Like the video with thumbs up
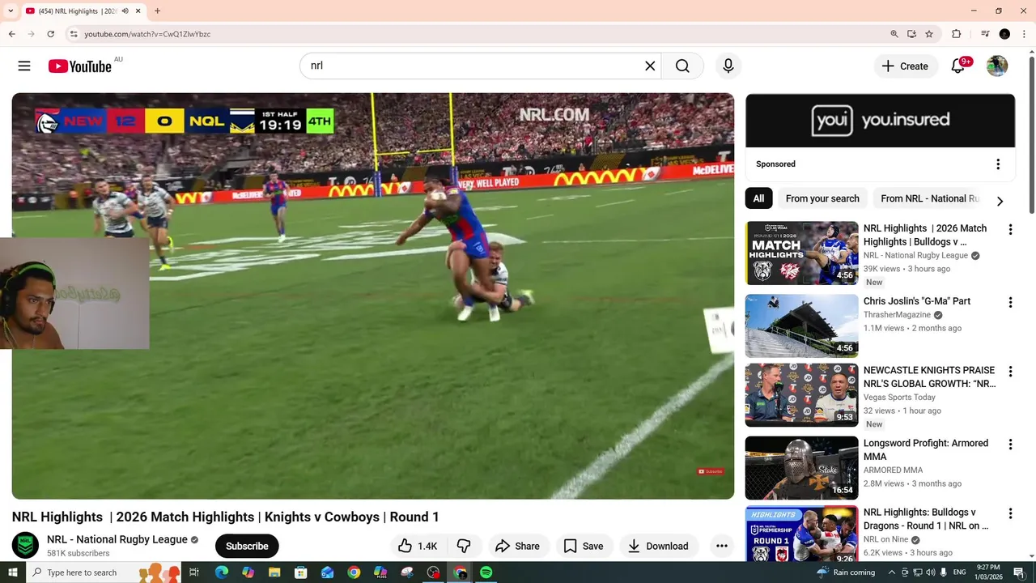Screen dimensions: 1036x583 pyautogui.click(x=418, y=546)
